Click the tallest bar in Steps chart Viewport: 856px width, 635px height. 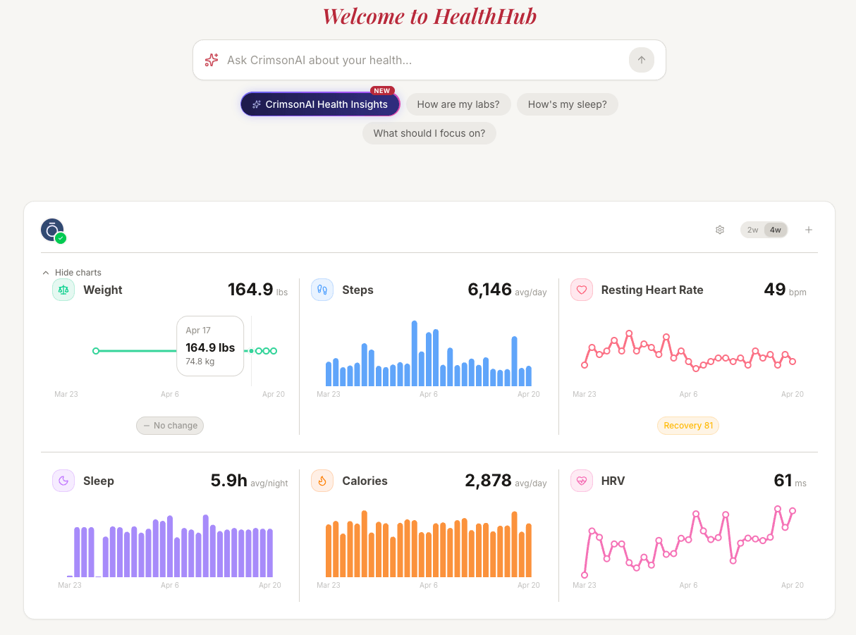(x=415, y=353)
